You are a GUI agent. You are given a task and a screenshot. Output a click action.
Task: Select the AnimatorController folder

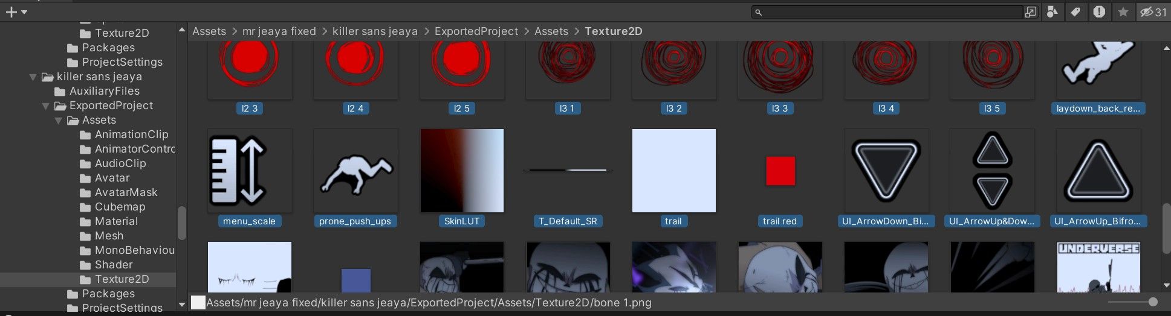coord(127,149)
